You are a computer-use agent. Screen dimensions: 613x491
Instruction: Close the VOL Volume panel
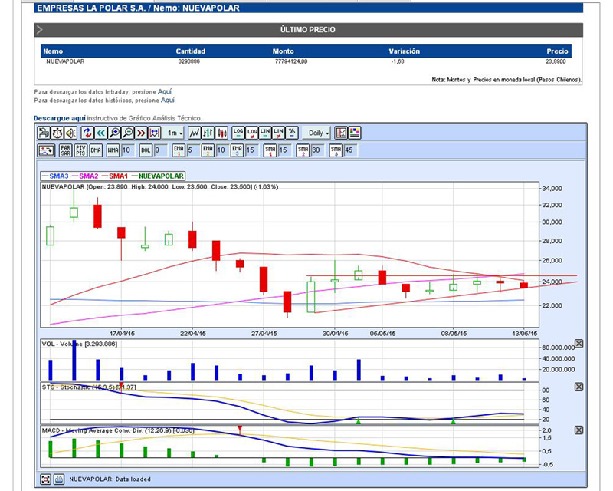(579, 344)
